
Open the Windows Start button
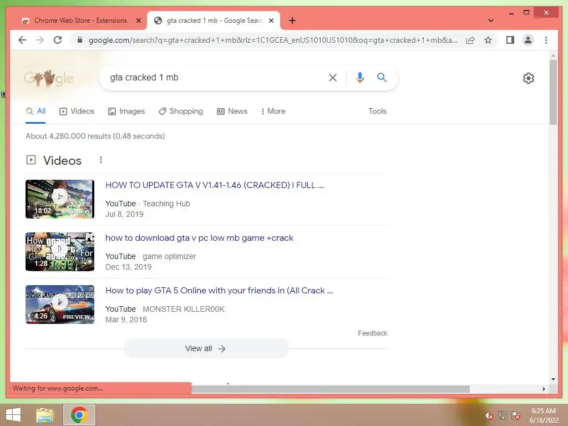point(13,415)
